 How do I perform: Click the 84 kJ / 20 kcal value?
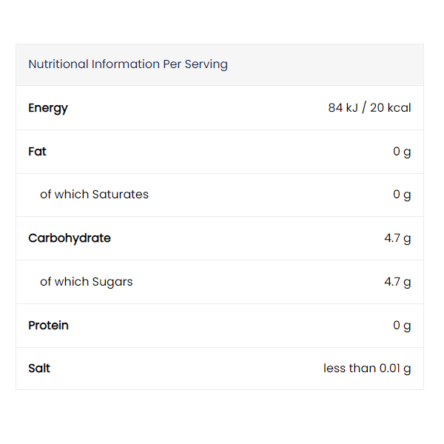369,107
